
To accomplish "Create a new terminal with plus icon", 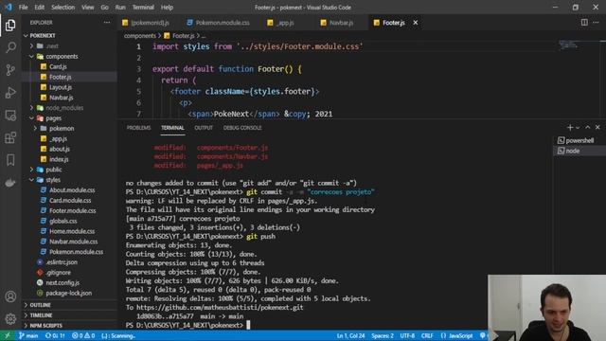I will click(x=570, y=127).
